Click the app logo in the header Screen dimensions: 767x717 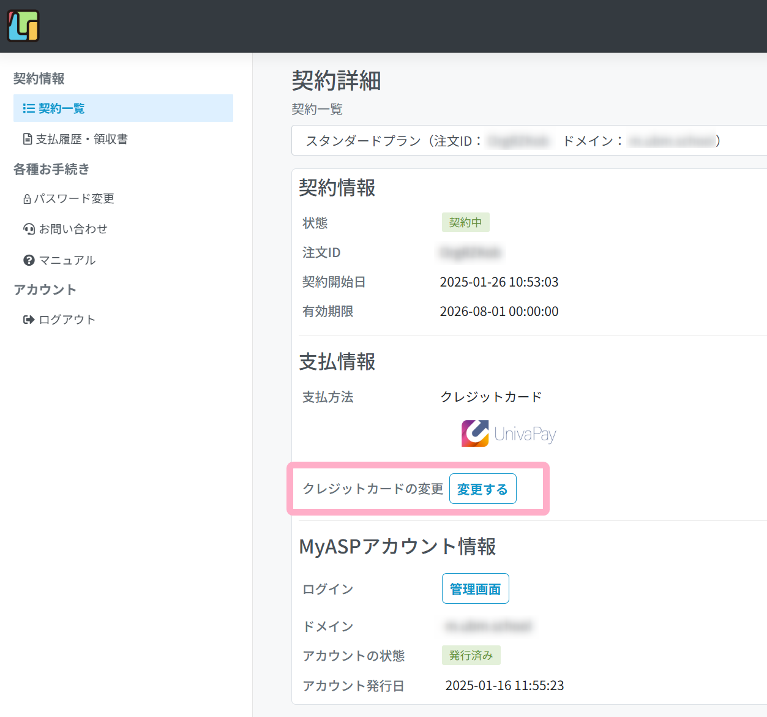pyautogui.click(x=23, y=26)
